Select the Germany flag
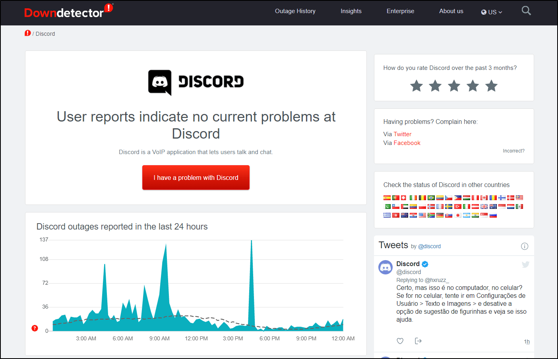This screenshot has height=359, width=558. point(440,215)
